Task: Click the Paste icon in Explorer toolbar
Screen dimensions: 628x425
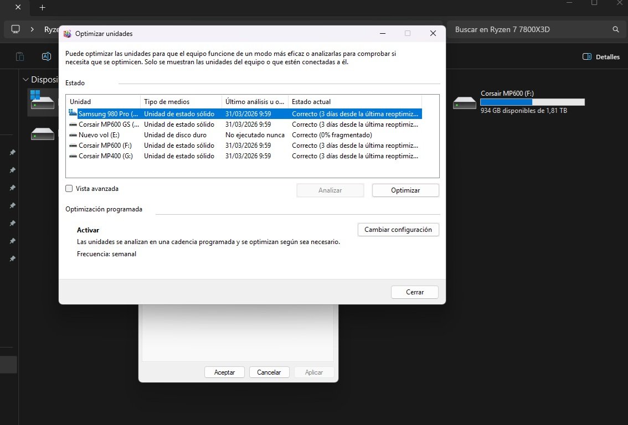Action: (20, 56)
